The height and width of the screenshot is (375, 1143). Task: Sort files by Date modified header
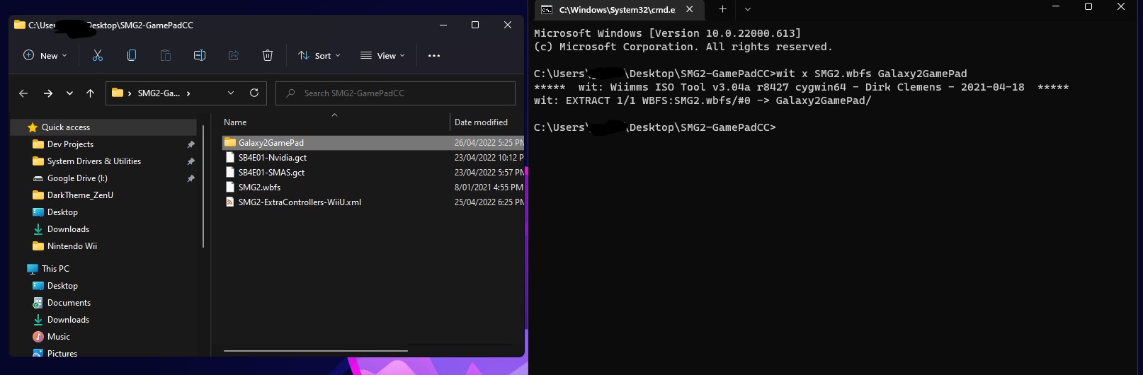click(x=481, y=122)
